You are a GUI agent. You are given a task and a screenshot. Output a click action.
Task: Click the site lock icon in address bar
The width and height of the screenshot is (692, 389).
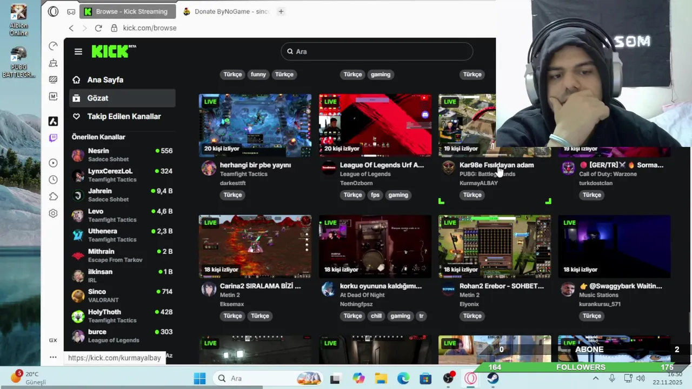pyautogui.click(x=114, y=28)
